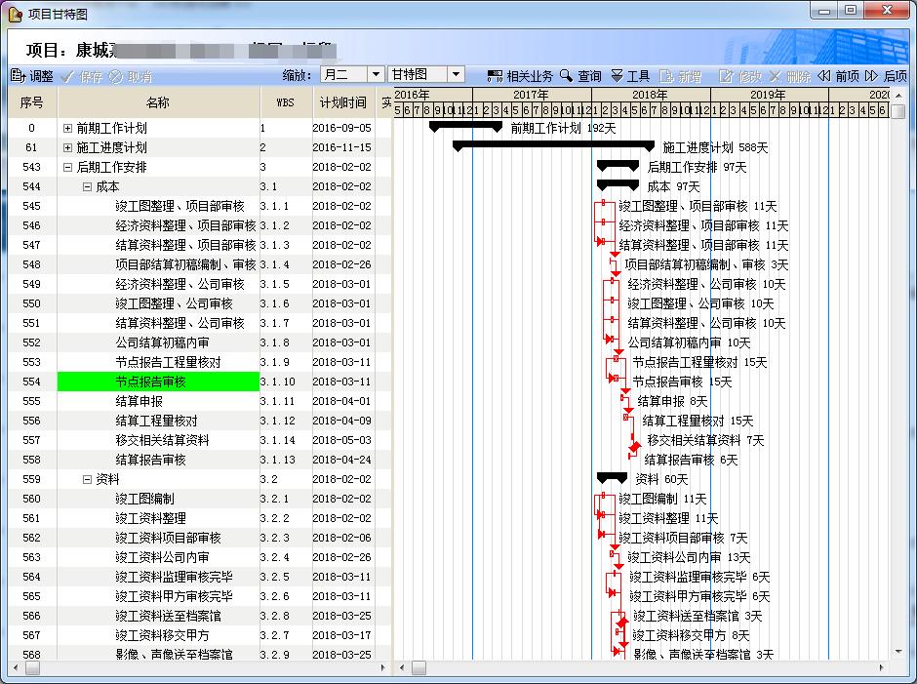Click the 名称 column header
Screen dimensions: 917x684
(x=158, y=102)
